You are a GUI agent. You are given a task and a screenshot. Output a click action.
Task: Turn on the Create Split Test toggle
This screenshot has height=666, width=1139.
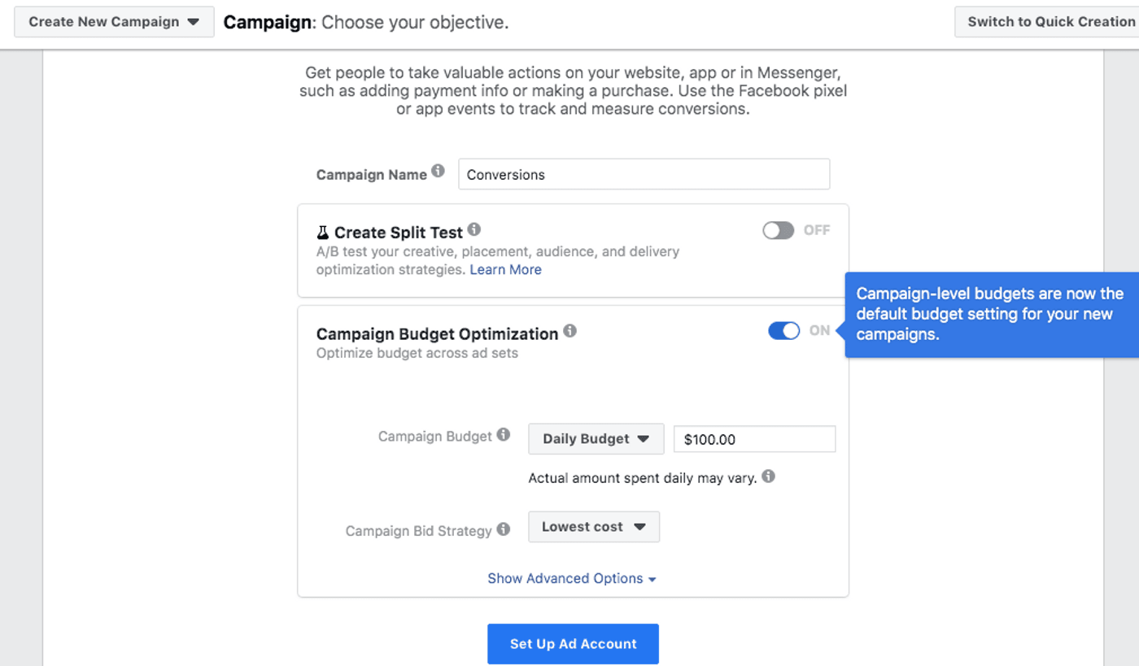[x=778, y=230]
